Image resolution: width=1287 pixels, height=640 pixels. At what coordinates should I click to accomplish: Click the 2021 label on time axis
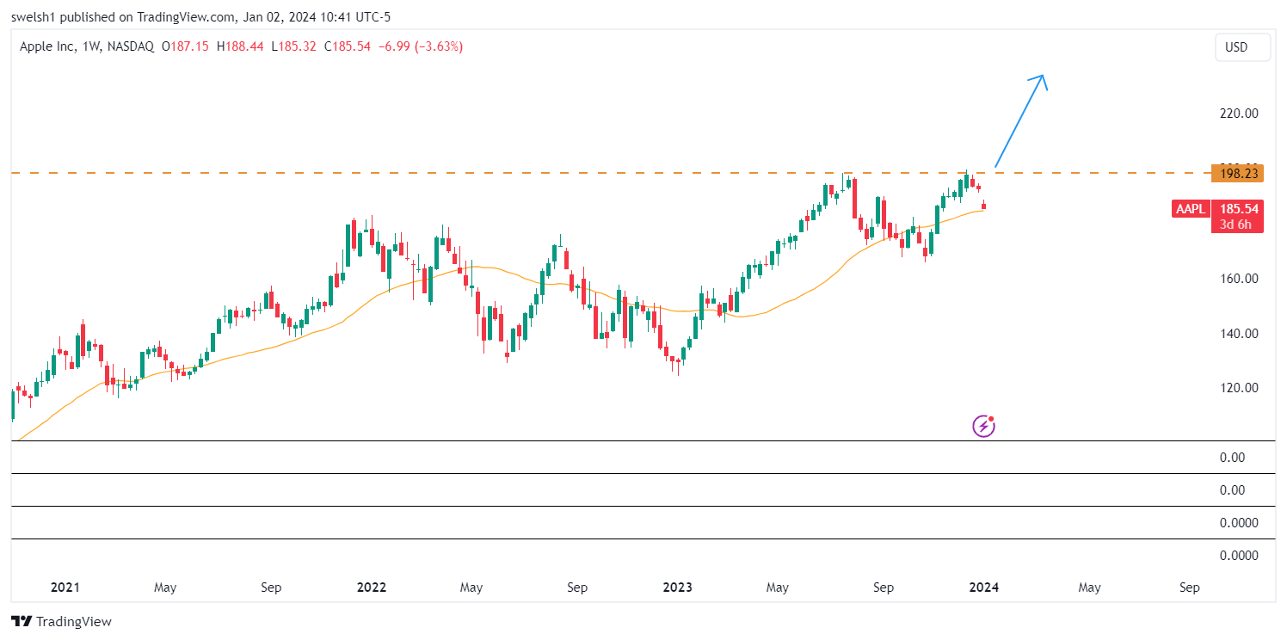(x=65, y=588)
